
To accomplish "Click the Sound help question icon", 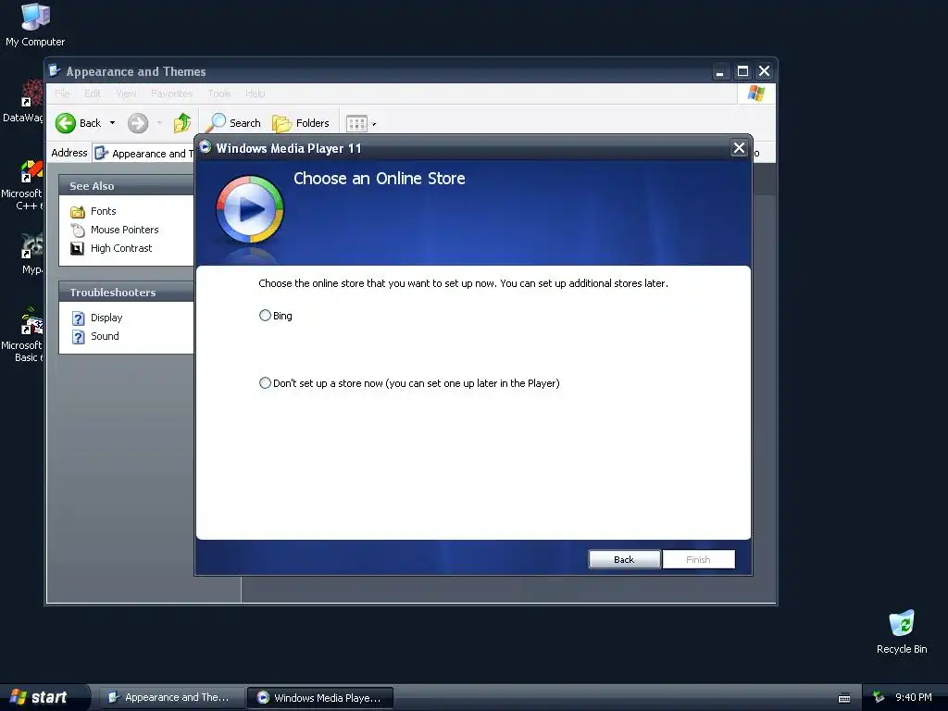I will (78, 337).
